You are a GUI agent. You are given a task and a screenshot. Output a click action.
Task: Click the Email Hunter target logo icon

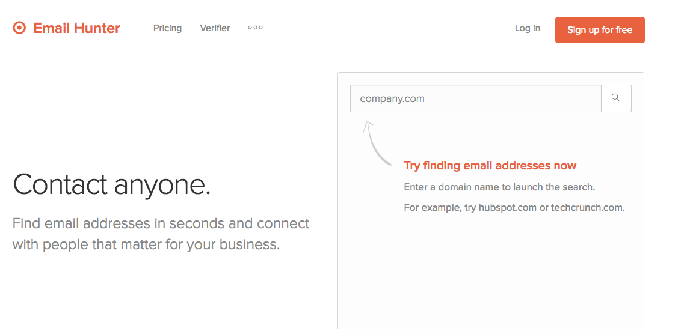click(19, 28)
